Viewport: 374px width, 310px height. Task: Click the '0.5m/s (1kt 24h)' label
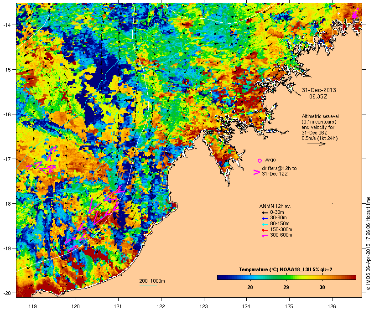tap(320, 138)
